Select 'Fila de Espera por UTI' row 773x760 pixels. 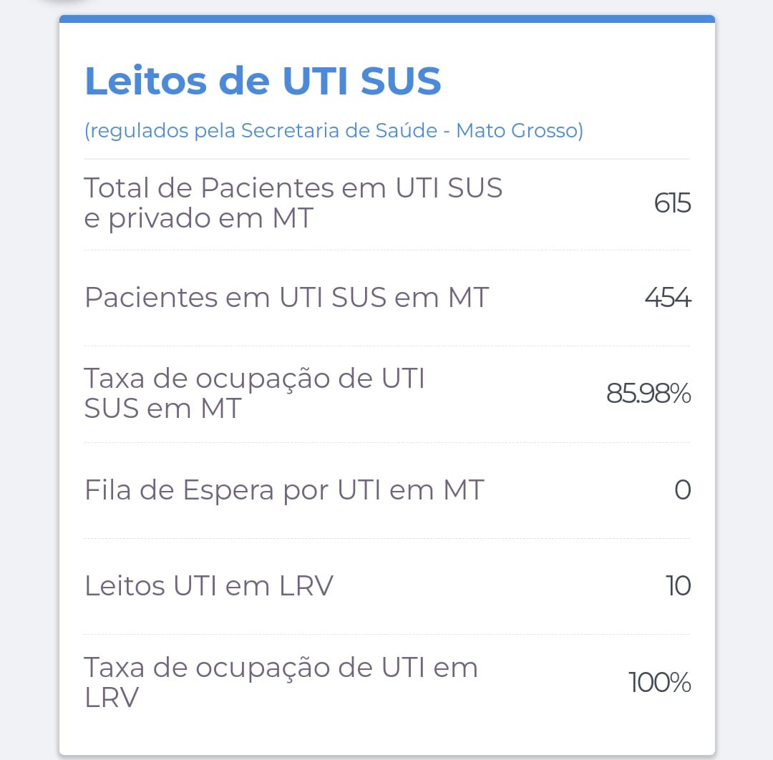(x=387, y=490)
